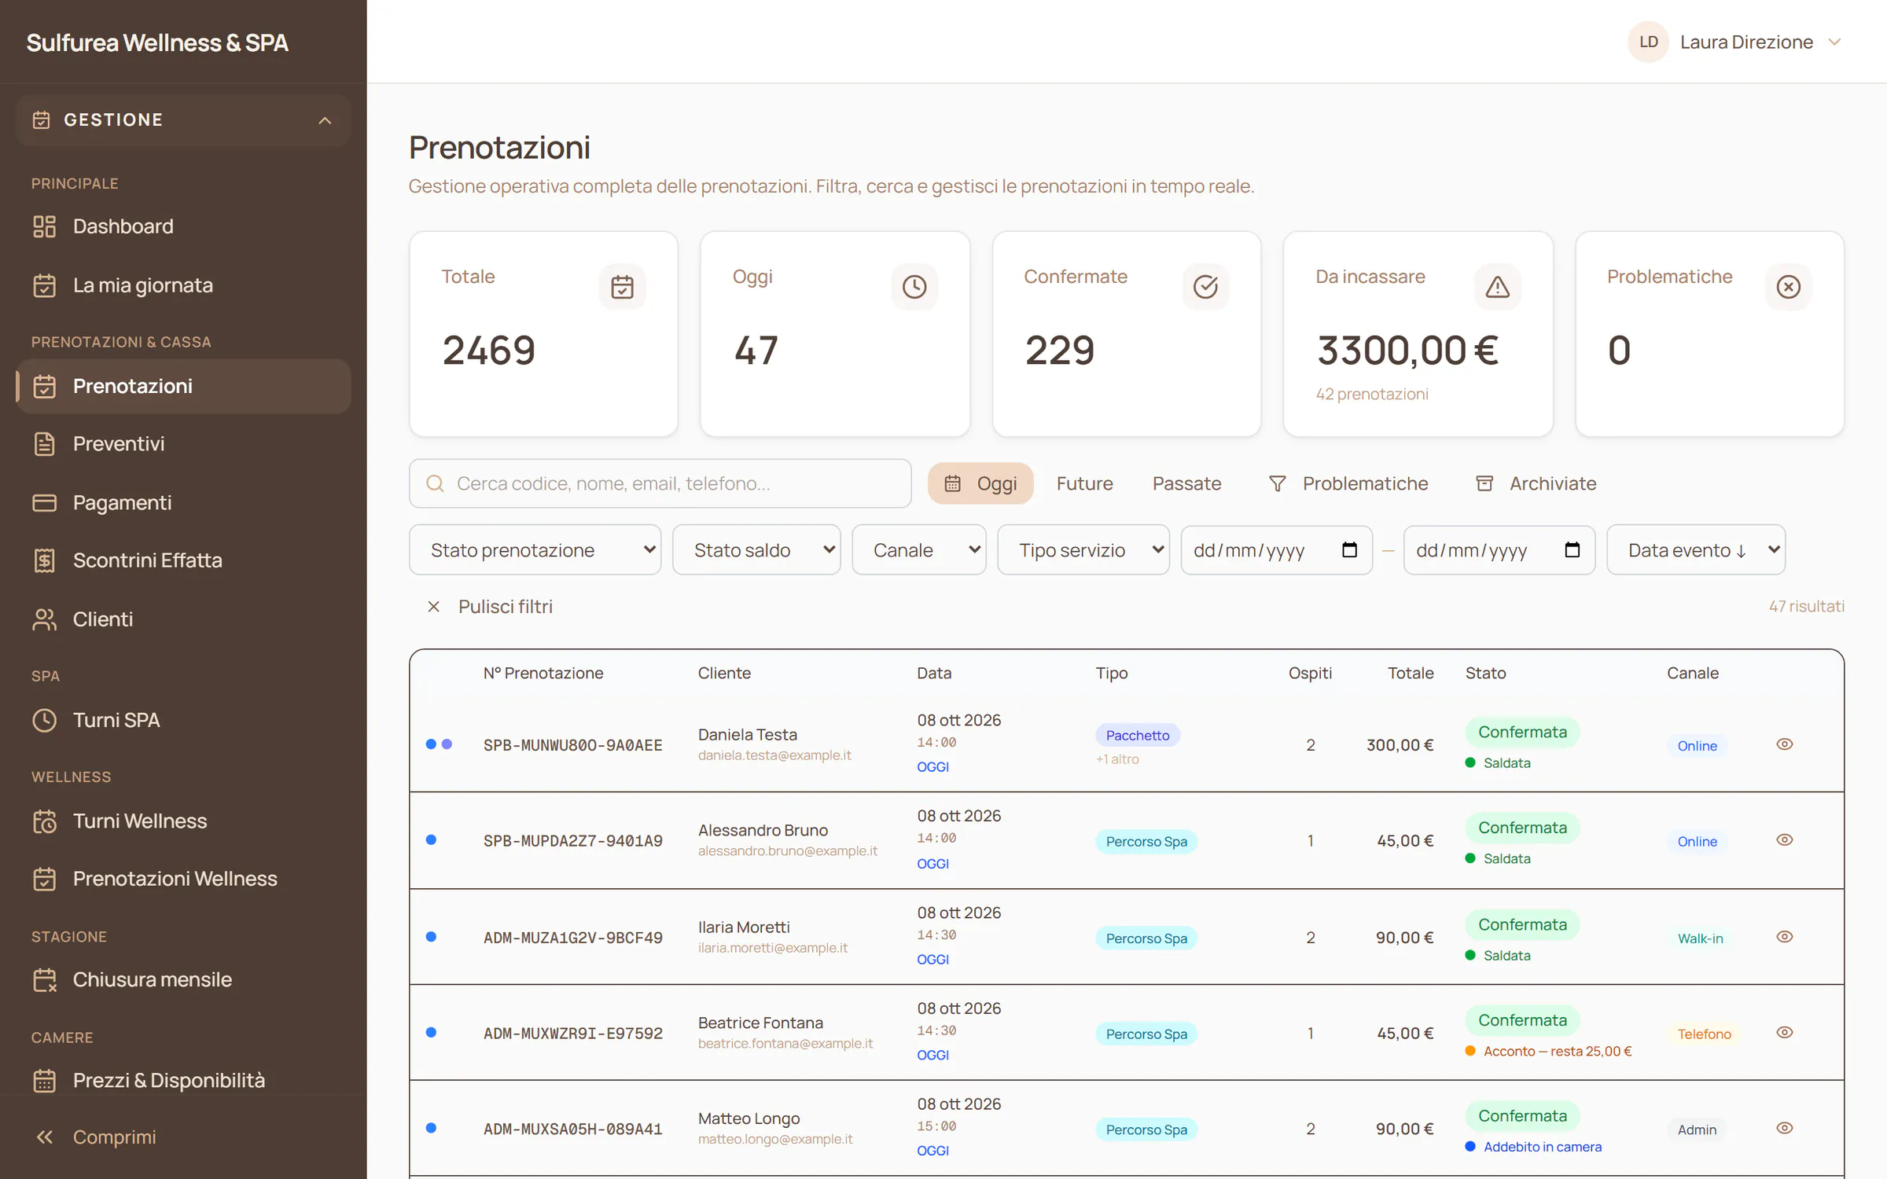Image resolution: width=1887 pixels, height=1179 pixels.
Task: Open the Laura Direzione user menu
Action: (1736, 42)
